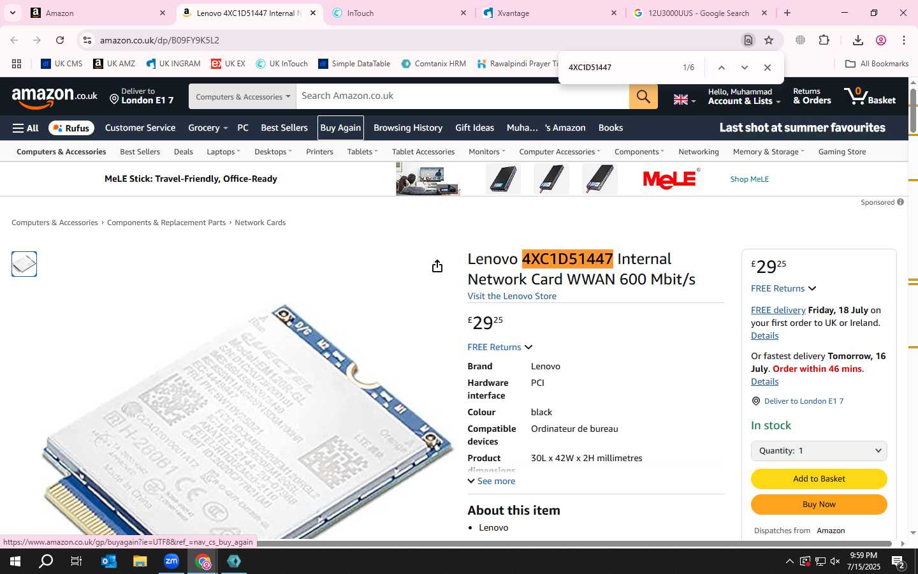Click Buy Now button
The image size is (918, 574).
tap(819, 504)
